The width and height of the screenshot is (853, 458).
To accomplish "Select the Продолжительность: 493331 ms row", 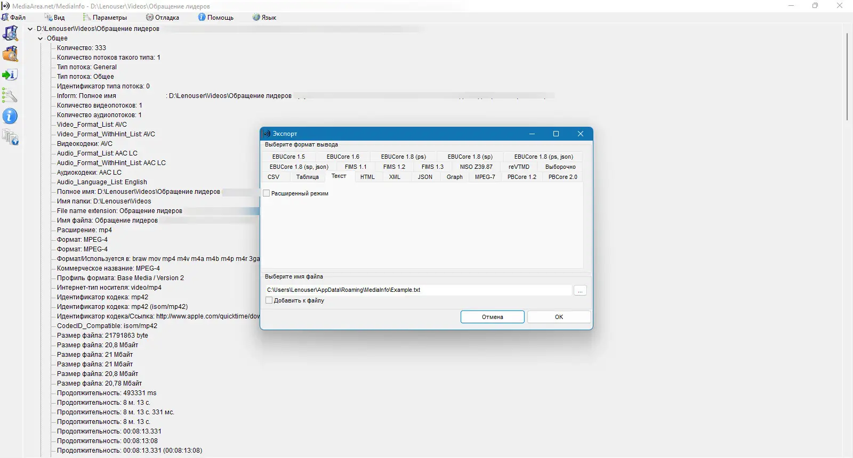I will 107,393.
